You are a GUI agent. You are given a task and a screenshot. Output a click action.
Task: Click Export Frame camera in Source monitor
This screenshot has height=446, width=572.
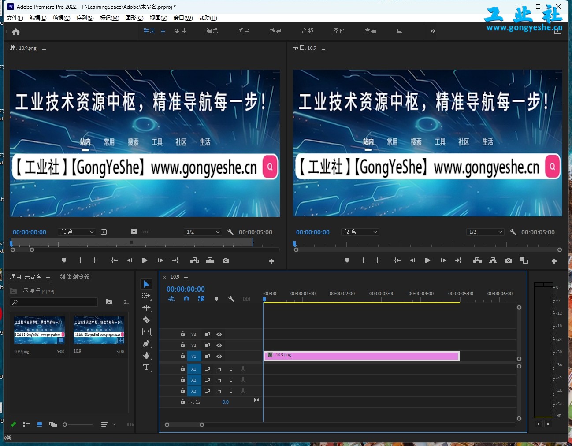click(x=226, y=260)
